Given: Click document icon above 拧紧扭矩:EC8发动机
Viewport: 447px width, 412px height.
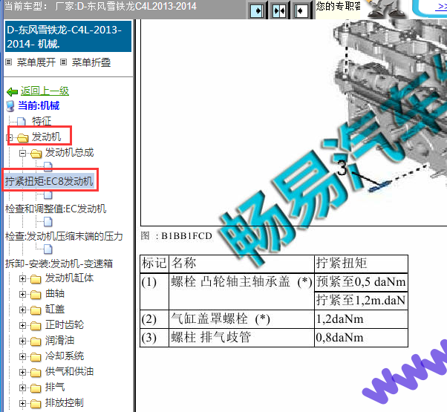Looking at the screenshot, I should 48,166.
